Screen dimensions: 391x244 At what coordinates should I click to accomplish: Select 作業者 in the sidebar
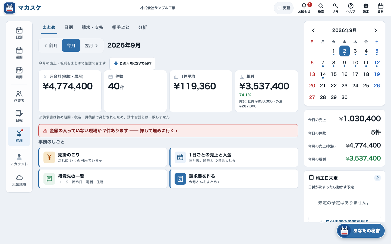[x=19, y=97]
